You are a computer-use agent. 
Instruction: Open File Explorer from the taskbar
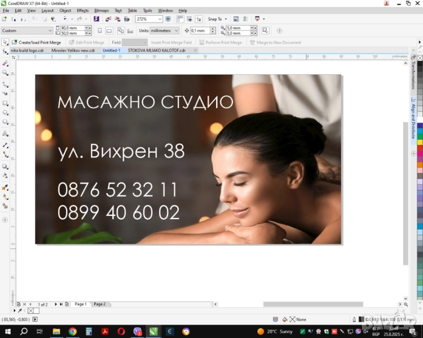56,331
